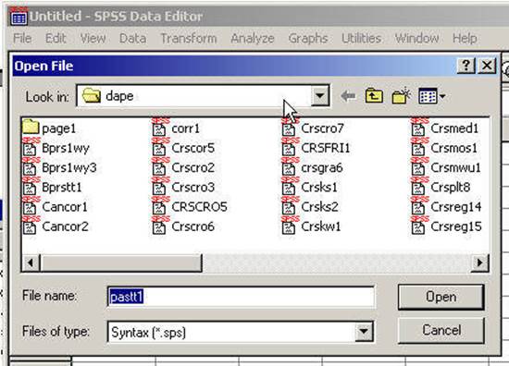The width and height of the screenshot is (509, 366).
Task: Click the Cancel button
Action: 441,330
